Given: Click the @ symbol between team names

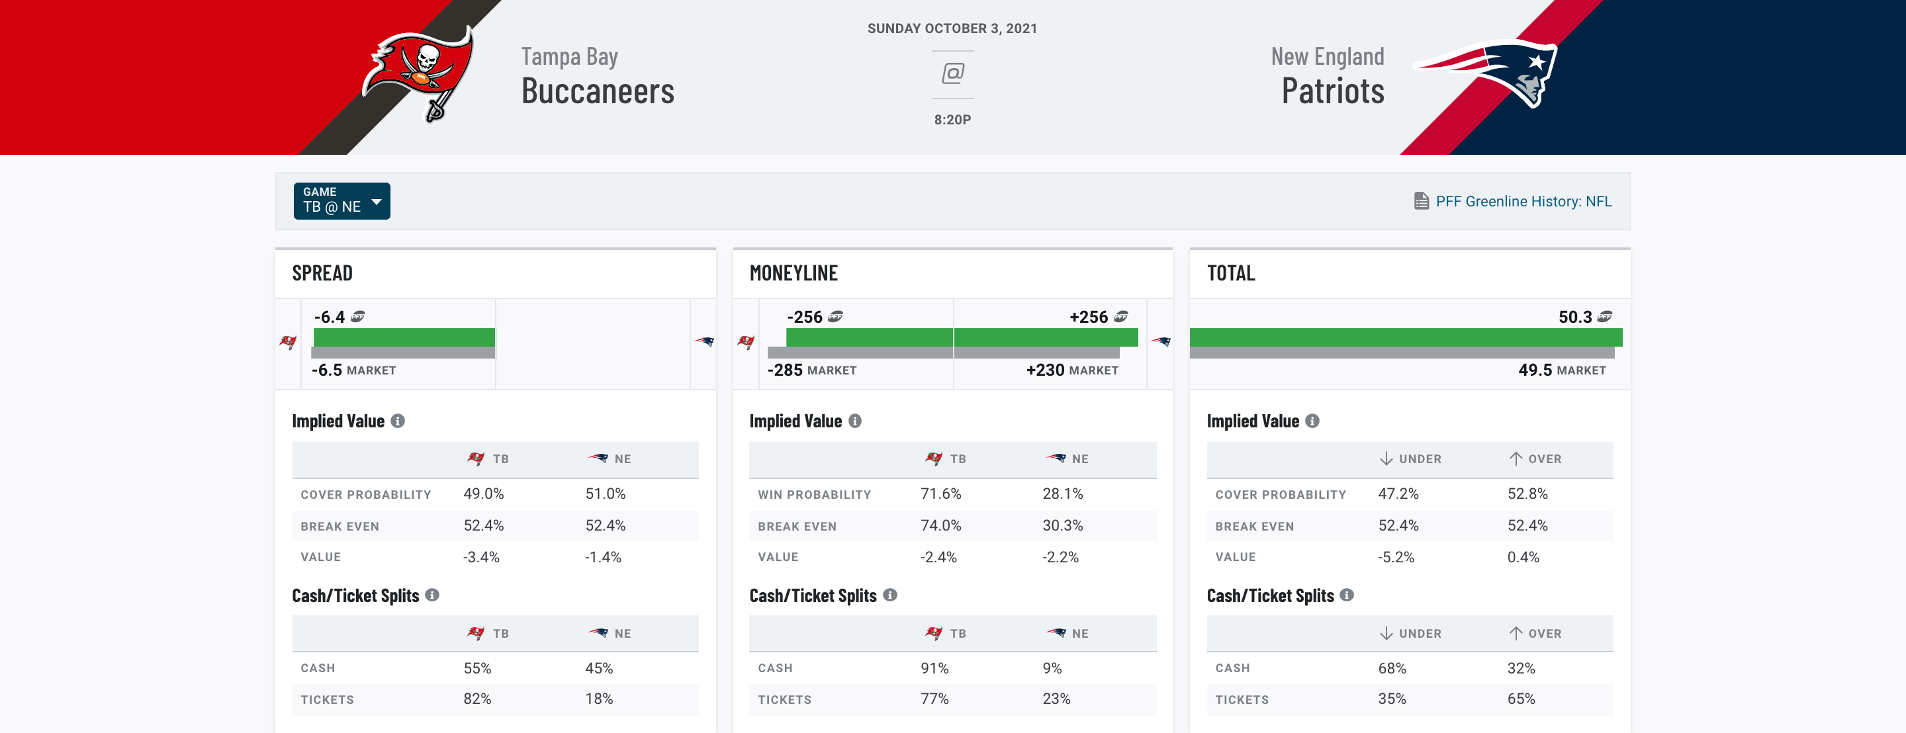Looking at the screenshot, I should point(952,73).
